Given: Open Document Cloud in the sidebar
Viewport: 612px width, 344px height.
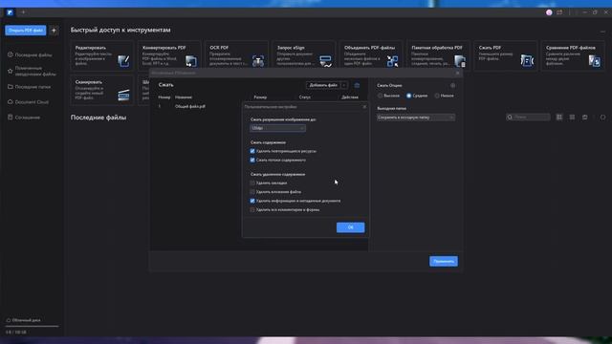Looking at the screenshot, I should 28,102.
